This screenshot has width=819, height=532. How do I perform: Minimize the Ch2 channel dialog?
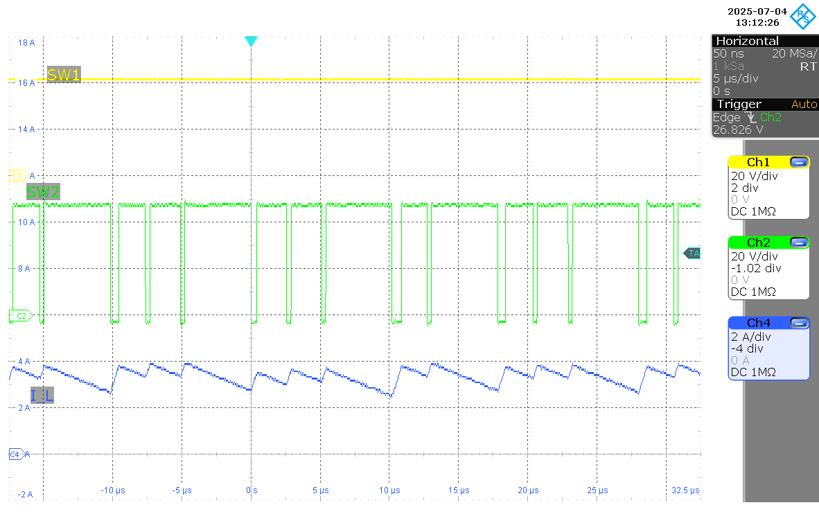(798, 242)
